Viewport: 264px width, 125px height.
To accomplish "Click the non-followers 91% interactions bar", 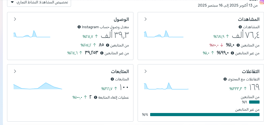I will point(205,115).
